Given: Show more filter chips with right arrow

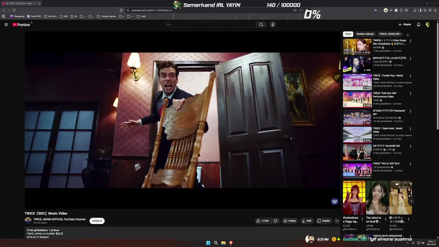Looking at the screenshot, I should tap(408, 35).
